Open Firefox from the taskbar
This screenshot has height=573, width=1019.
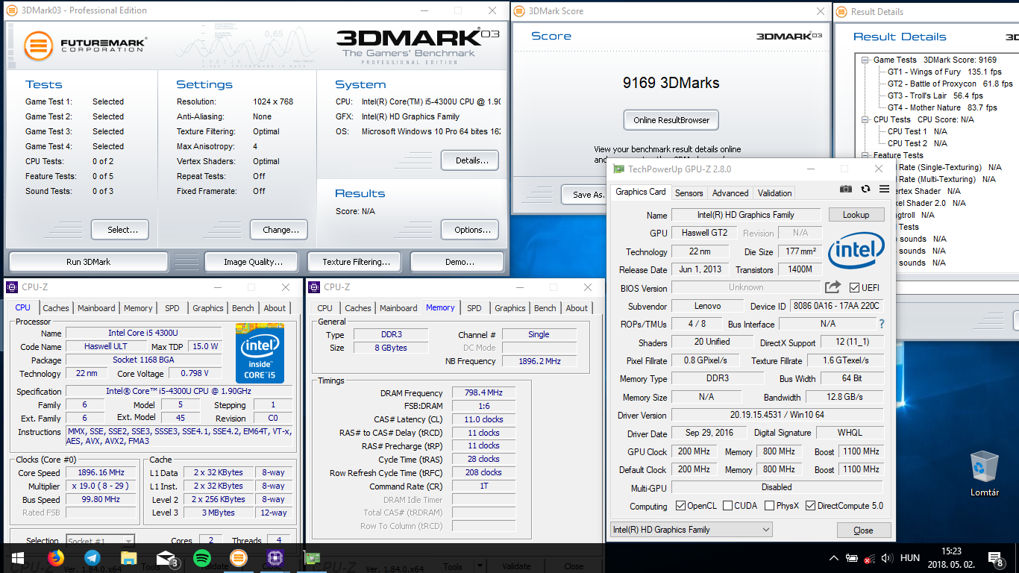pyautogui.click(x=56, y=557)
